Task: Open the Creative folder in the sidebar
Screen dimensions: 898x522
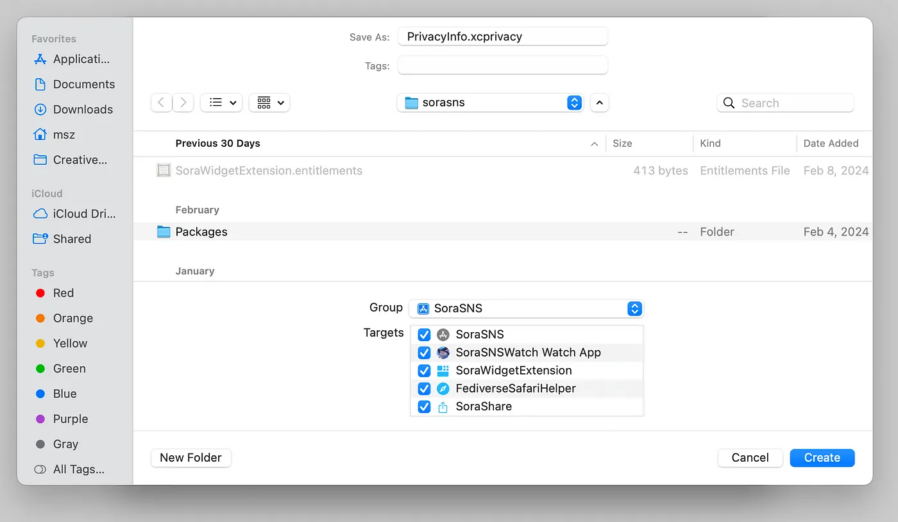Action: 71,160
